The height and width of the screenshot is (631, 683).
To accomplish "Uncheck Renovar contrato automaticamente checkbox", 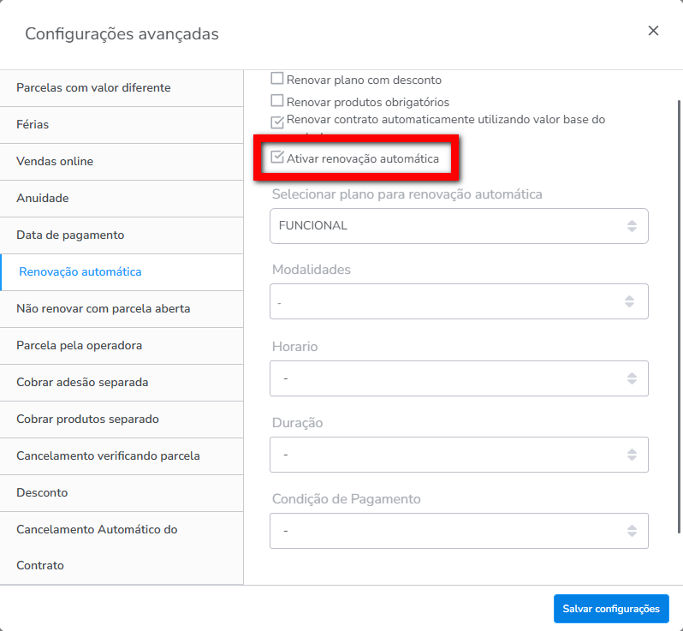I will coord(277,122).
